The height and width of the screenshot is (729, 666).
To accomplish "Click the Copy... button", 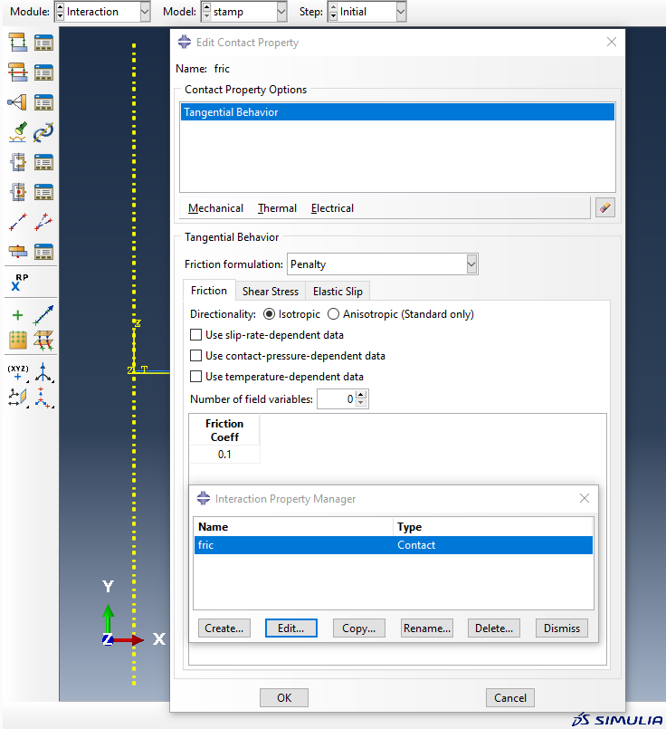I will click(x=358, y=628).
